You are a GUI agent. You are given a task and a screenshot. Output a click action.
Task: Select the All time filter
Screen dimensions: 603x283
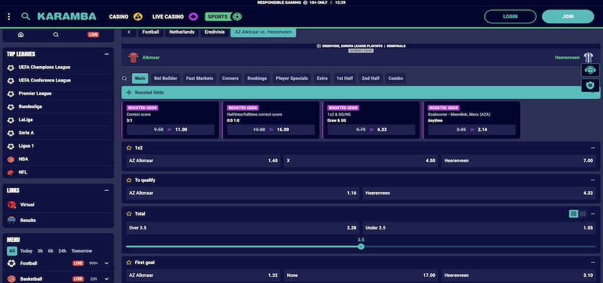coord(12,251)
